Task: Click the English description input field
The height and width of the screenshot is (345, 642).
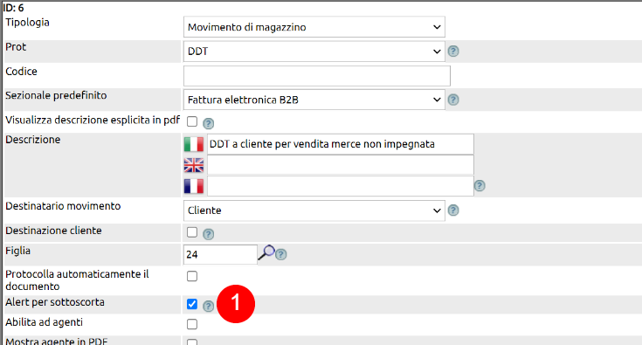Action: (341, 165)
